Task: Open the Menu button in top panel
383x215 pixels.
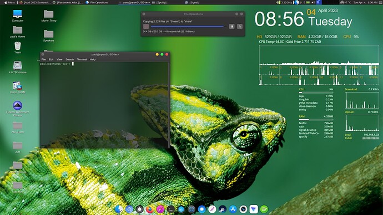Action: (x=9, y=2)
